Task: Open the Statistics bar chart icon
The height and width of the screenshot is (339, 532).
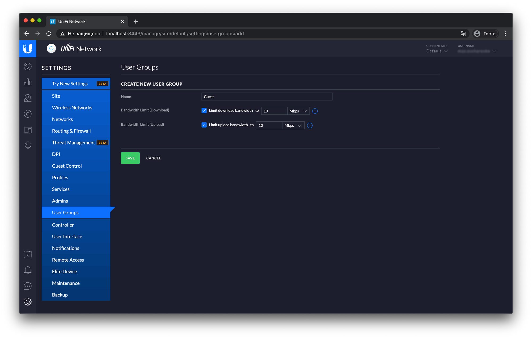Action: [28, 82]
